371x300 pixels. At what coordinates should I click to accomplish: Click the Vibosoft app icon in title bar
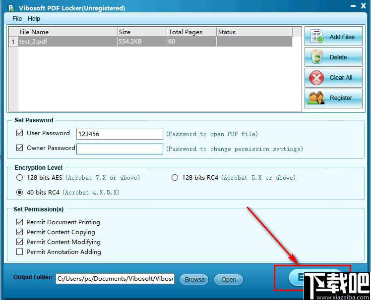click(11, 8)
